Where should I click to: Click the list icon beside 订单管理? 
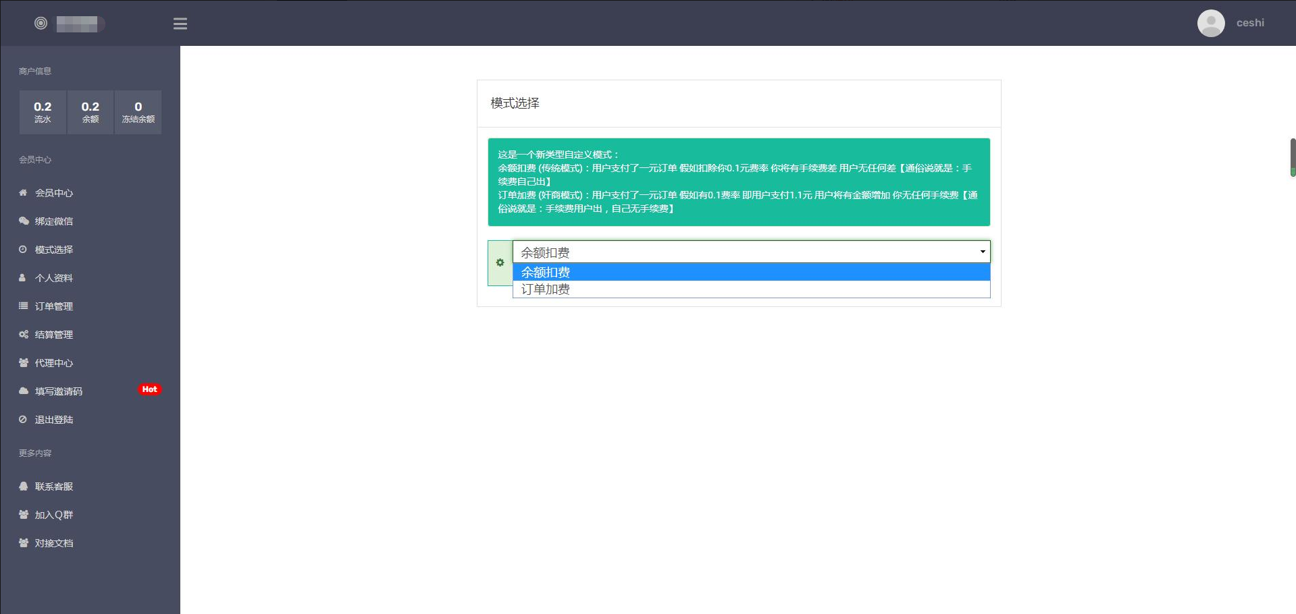[23, 306]
